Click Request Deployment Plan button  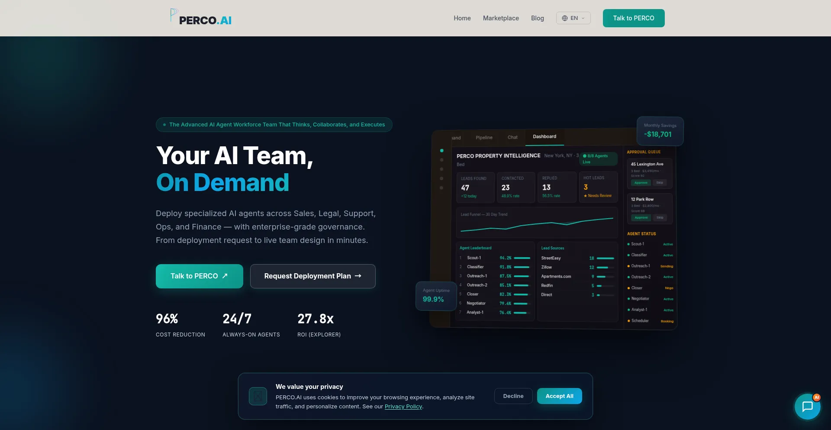312,276
